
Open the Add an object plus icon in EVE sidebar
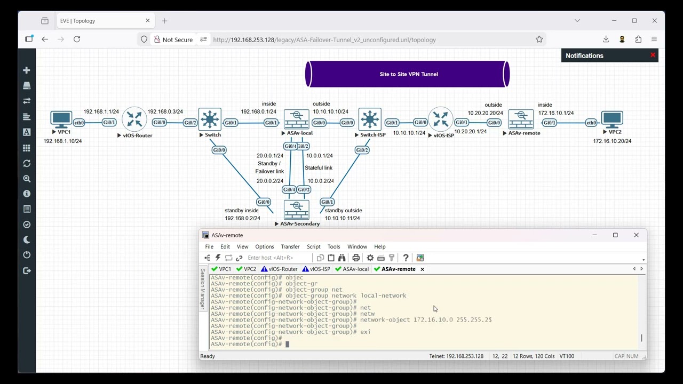pos(27,70)
